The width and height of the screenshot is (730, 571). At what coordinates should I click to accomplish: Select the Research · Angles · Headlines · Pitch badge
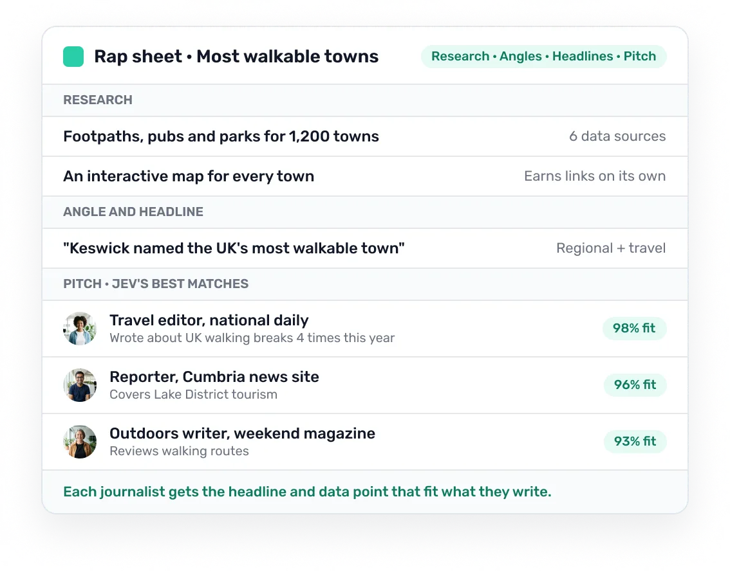[543, 57]
